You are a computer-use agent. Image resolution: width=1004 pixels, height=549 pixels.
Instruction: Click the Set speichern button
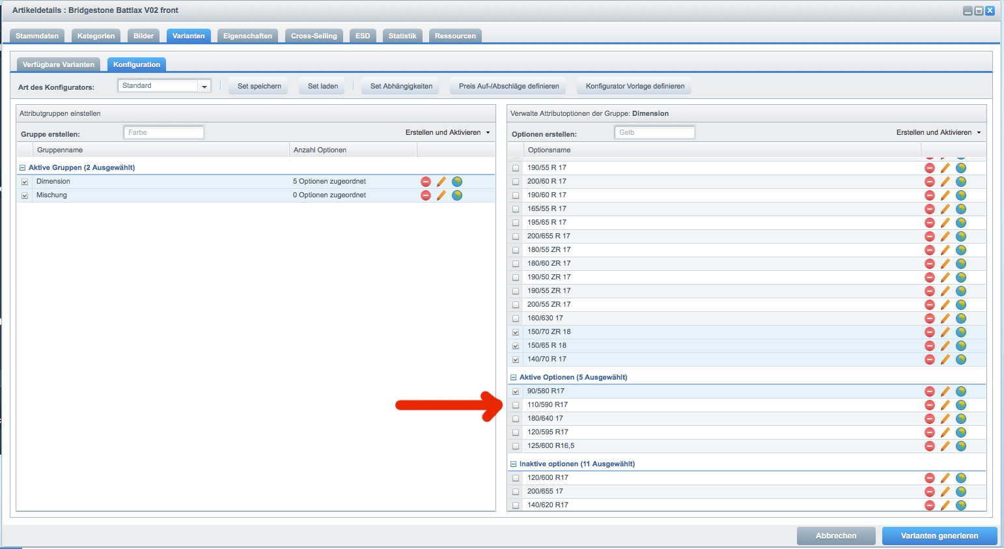tap(259, 86)
